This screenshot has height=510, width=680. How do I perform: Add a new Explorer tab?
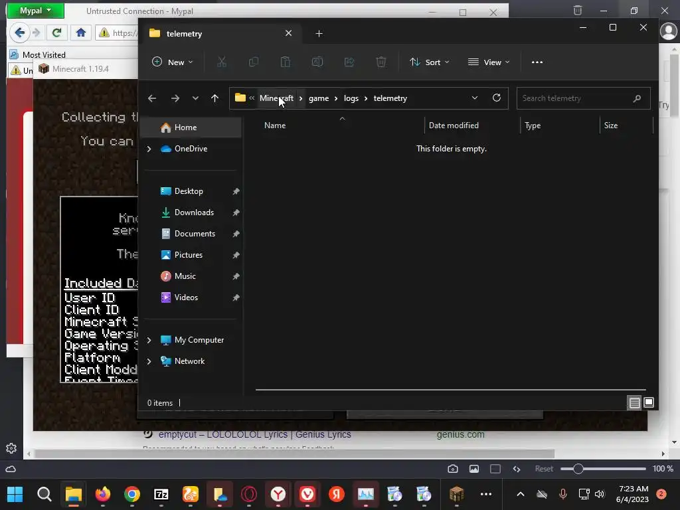(319, 33)
